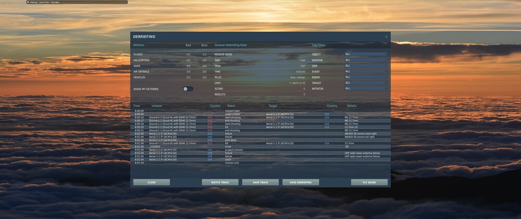
Task: Click the Target column header
Action: (272, 106)
